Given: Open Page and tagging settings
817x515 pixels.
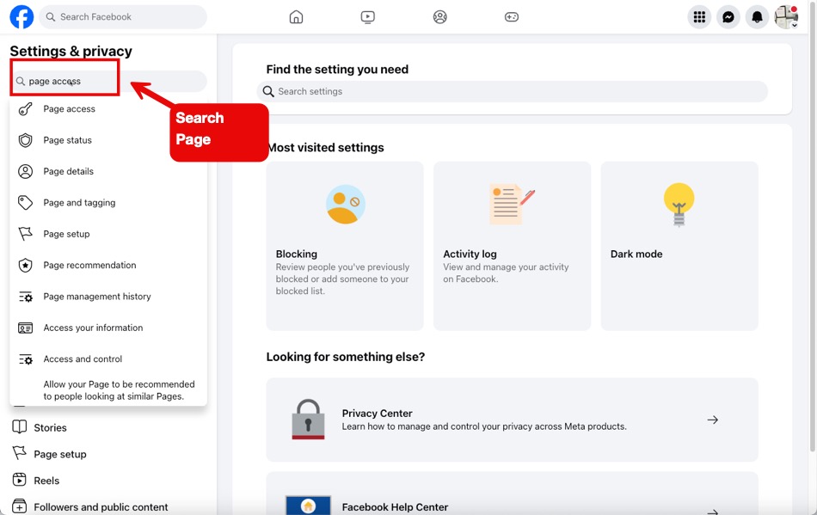Looking at the screenshot, I should [77, 202].
